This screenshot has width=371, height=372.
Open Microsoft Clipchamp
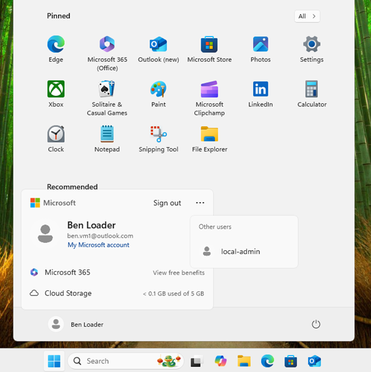pos(209,98)
